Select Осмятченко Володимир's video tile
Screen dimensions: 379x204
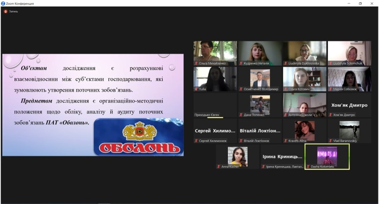260,79
